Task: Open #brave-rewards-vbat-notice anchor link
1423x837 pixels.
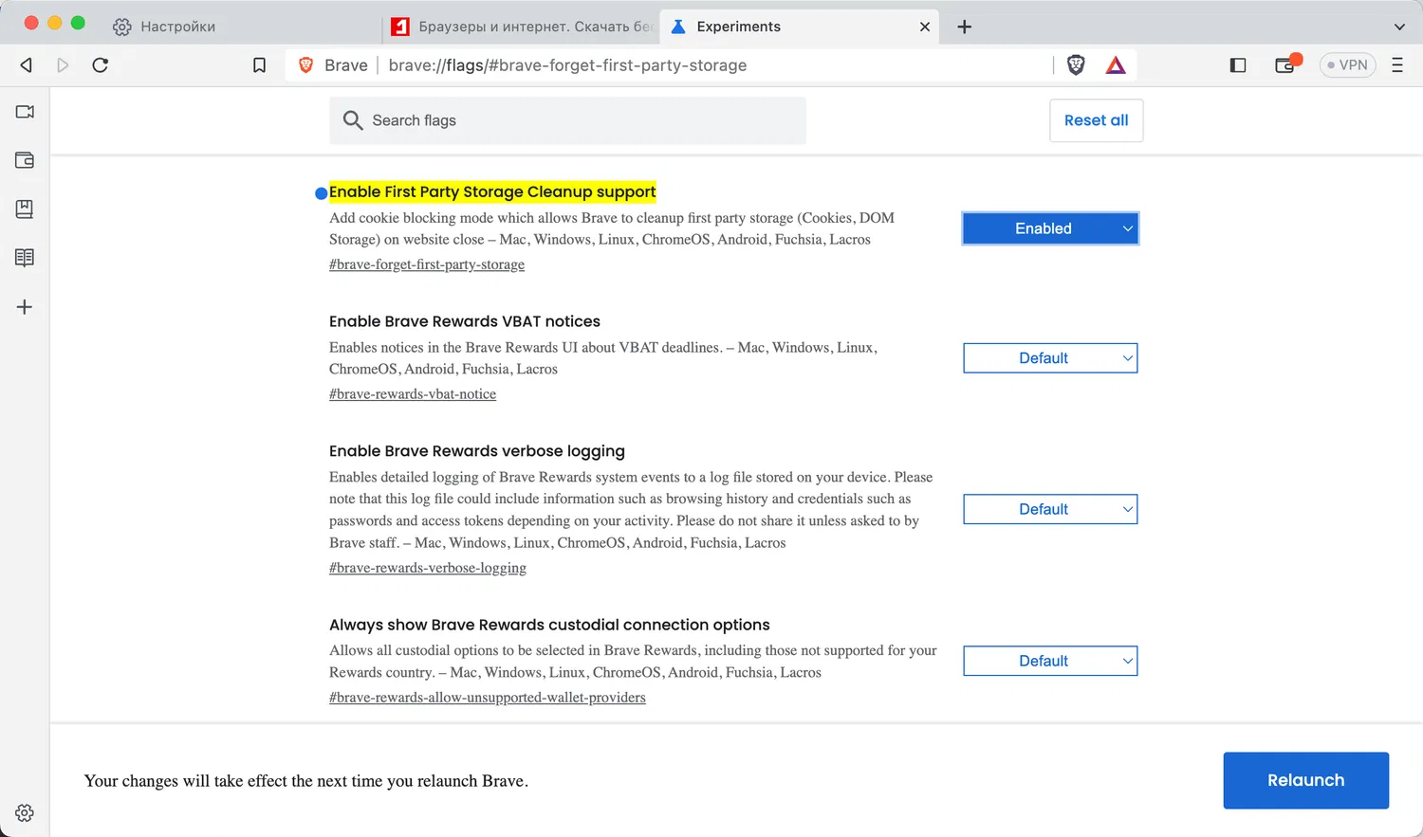Action: click(x=413, y=394)
